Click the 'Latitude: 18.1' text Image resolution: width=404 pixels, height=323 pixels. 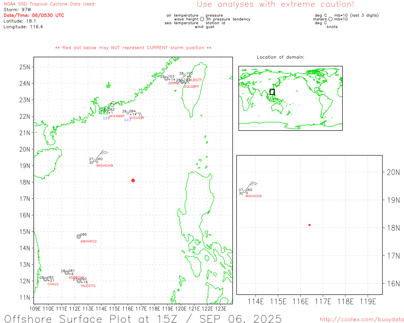click(x=20, y=21)
